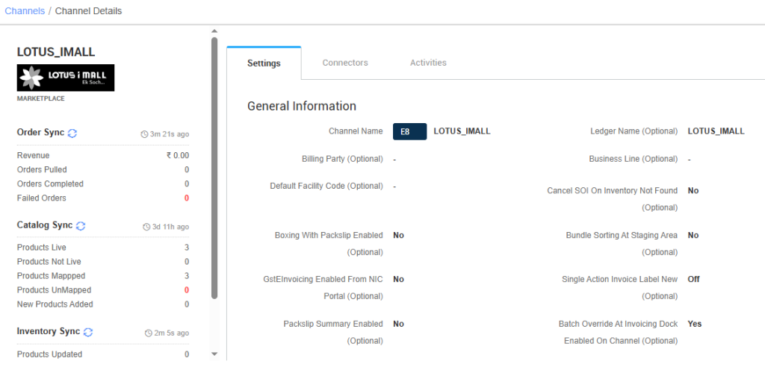
Task: Click the Business Line (Optional) label
Action: pyautogui.click(x=634, y=159)
